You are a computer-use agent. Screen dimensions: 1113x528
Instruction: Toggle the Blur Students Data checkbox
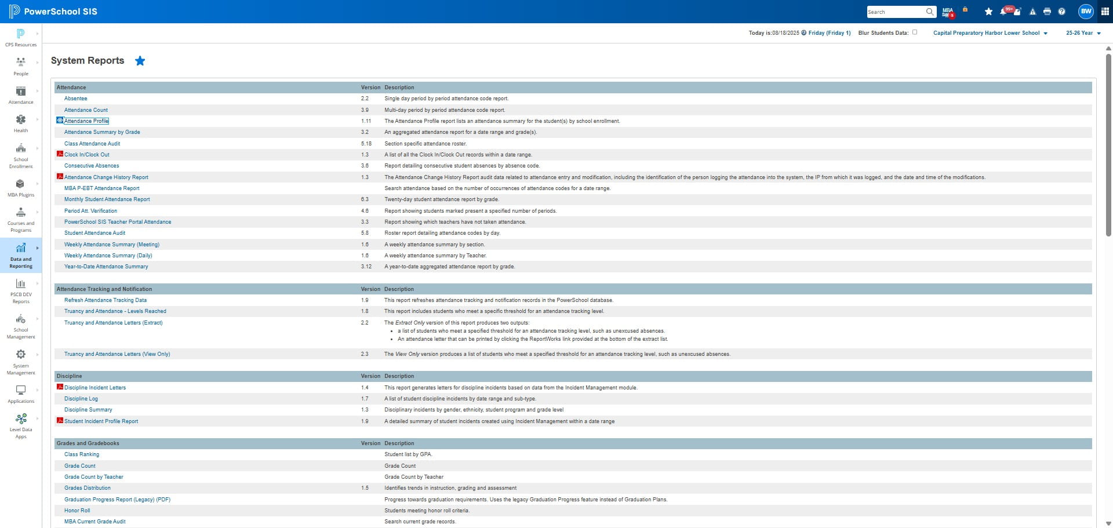915,32
